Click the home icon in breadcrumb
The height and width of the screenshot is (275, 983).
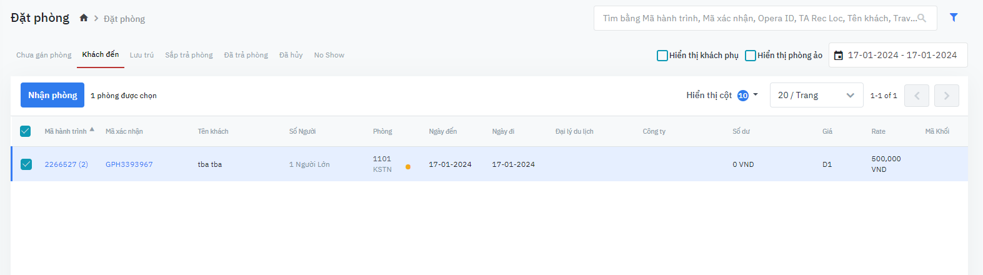(x=84, y=18)
